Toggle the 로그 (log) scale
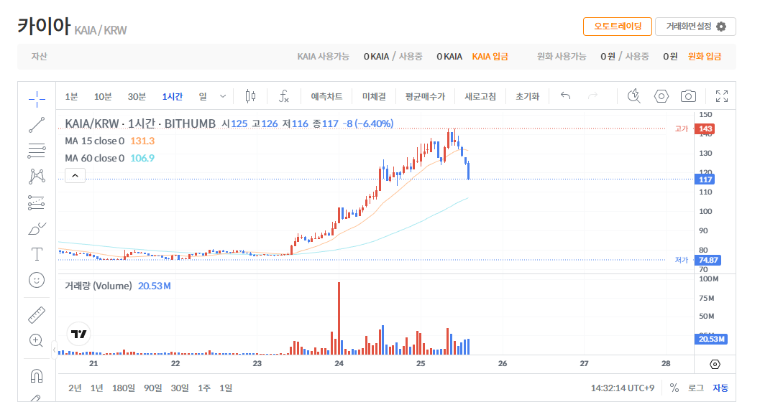This screenshot has height=407, width=760. (x=695, y=388)
